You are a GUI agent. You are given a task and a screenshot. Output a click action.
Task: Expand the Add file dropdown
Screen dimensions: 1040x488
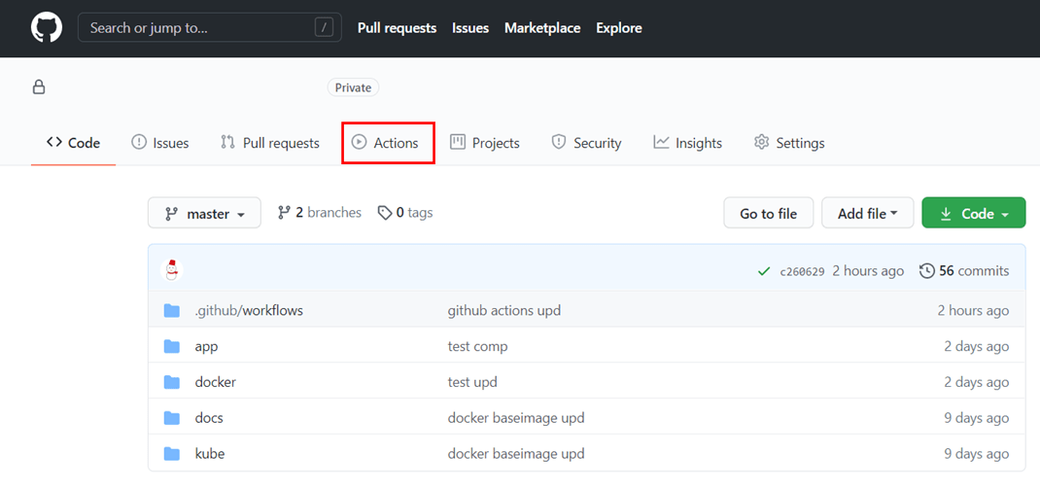coord(868,213)
